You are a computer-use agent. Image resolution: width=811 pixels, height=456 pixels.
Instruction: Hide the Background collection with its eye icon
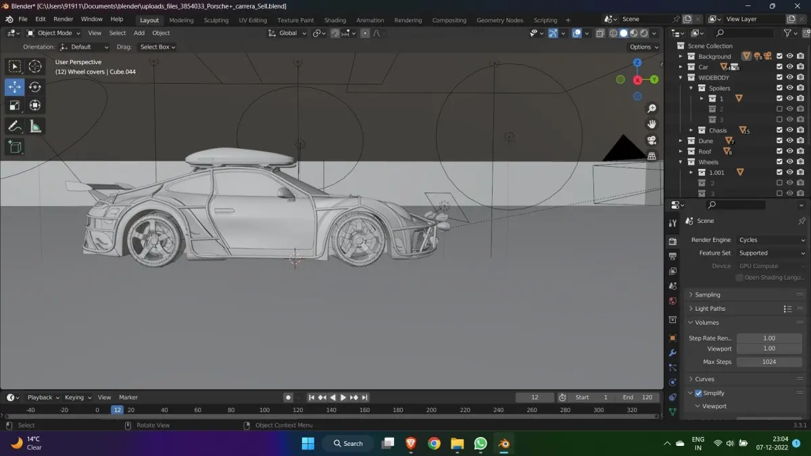point(789,57)
